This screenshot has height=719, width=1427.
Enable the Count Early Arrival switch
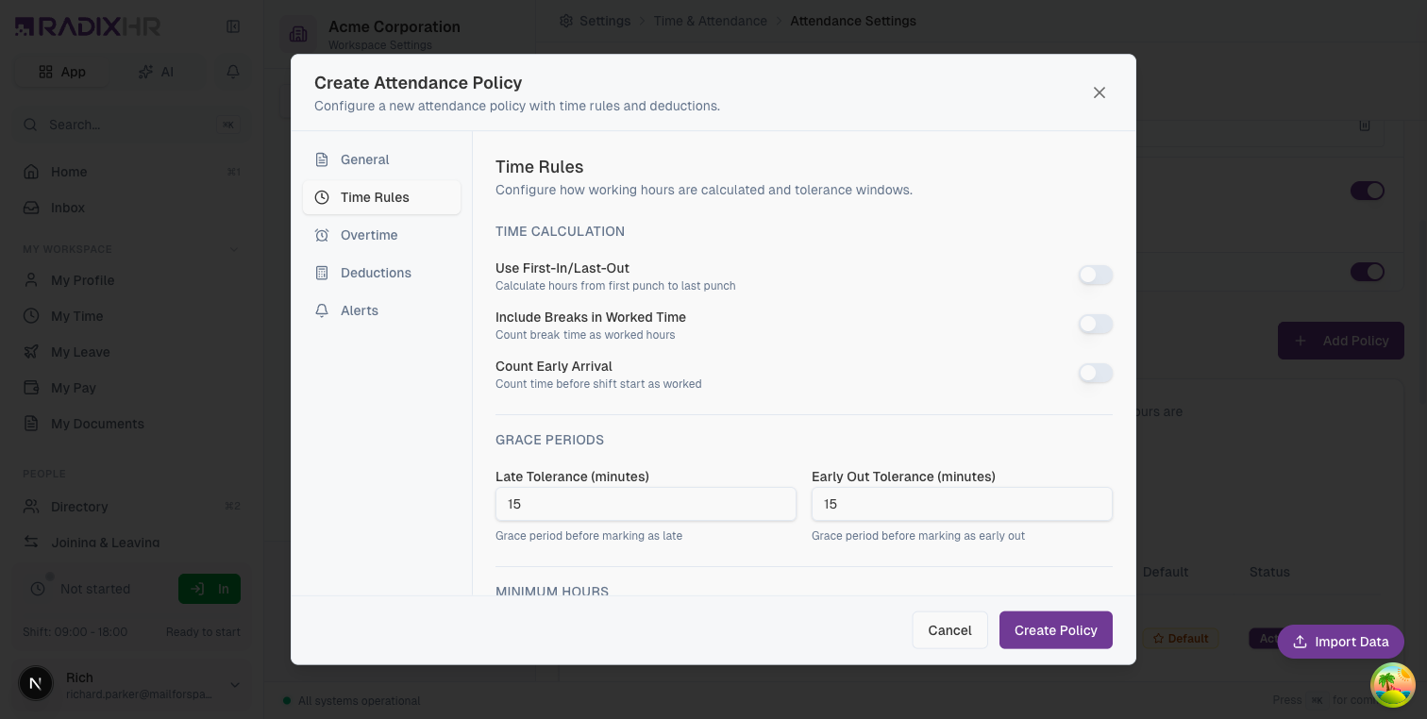[x=1096, y=374]
